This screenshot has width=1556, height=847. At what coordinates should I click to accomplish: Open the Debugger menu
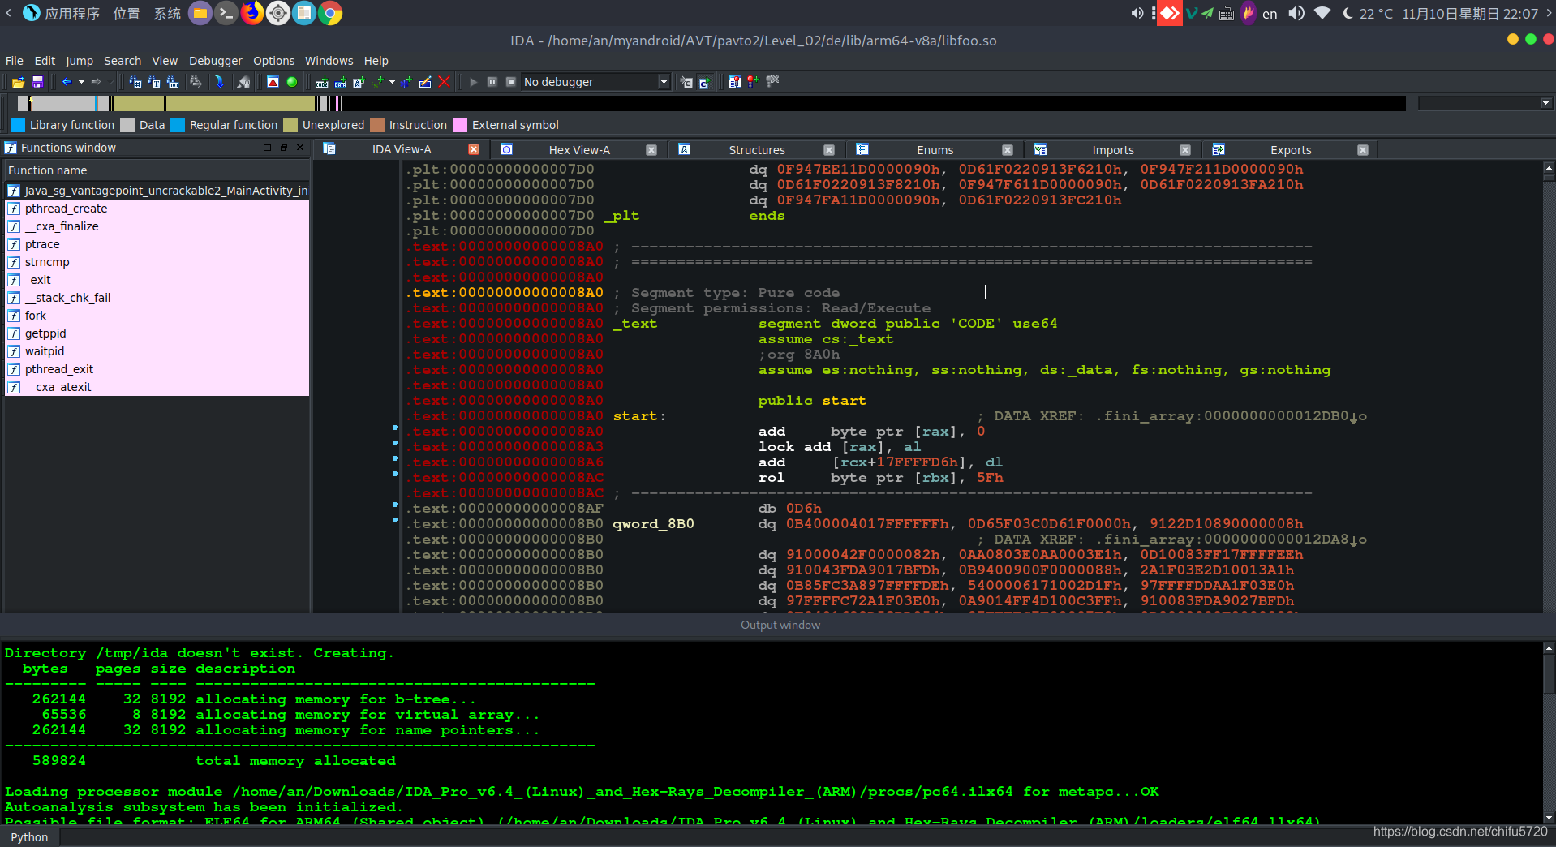click(216, 61)
